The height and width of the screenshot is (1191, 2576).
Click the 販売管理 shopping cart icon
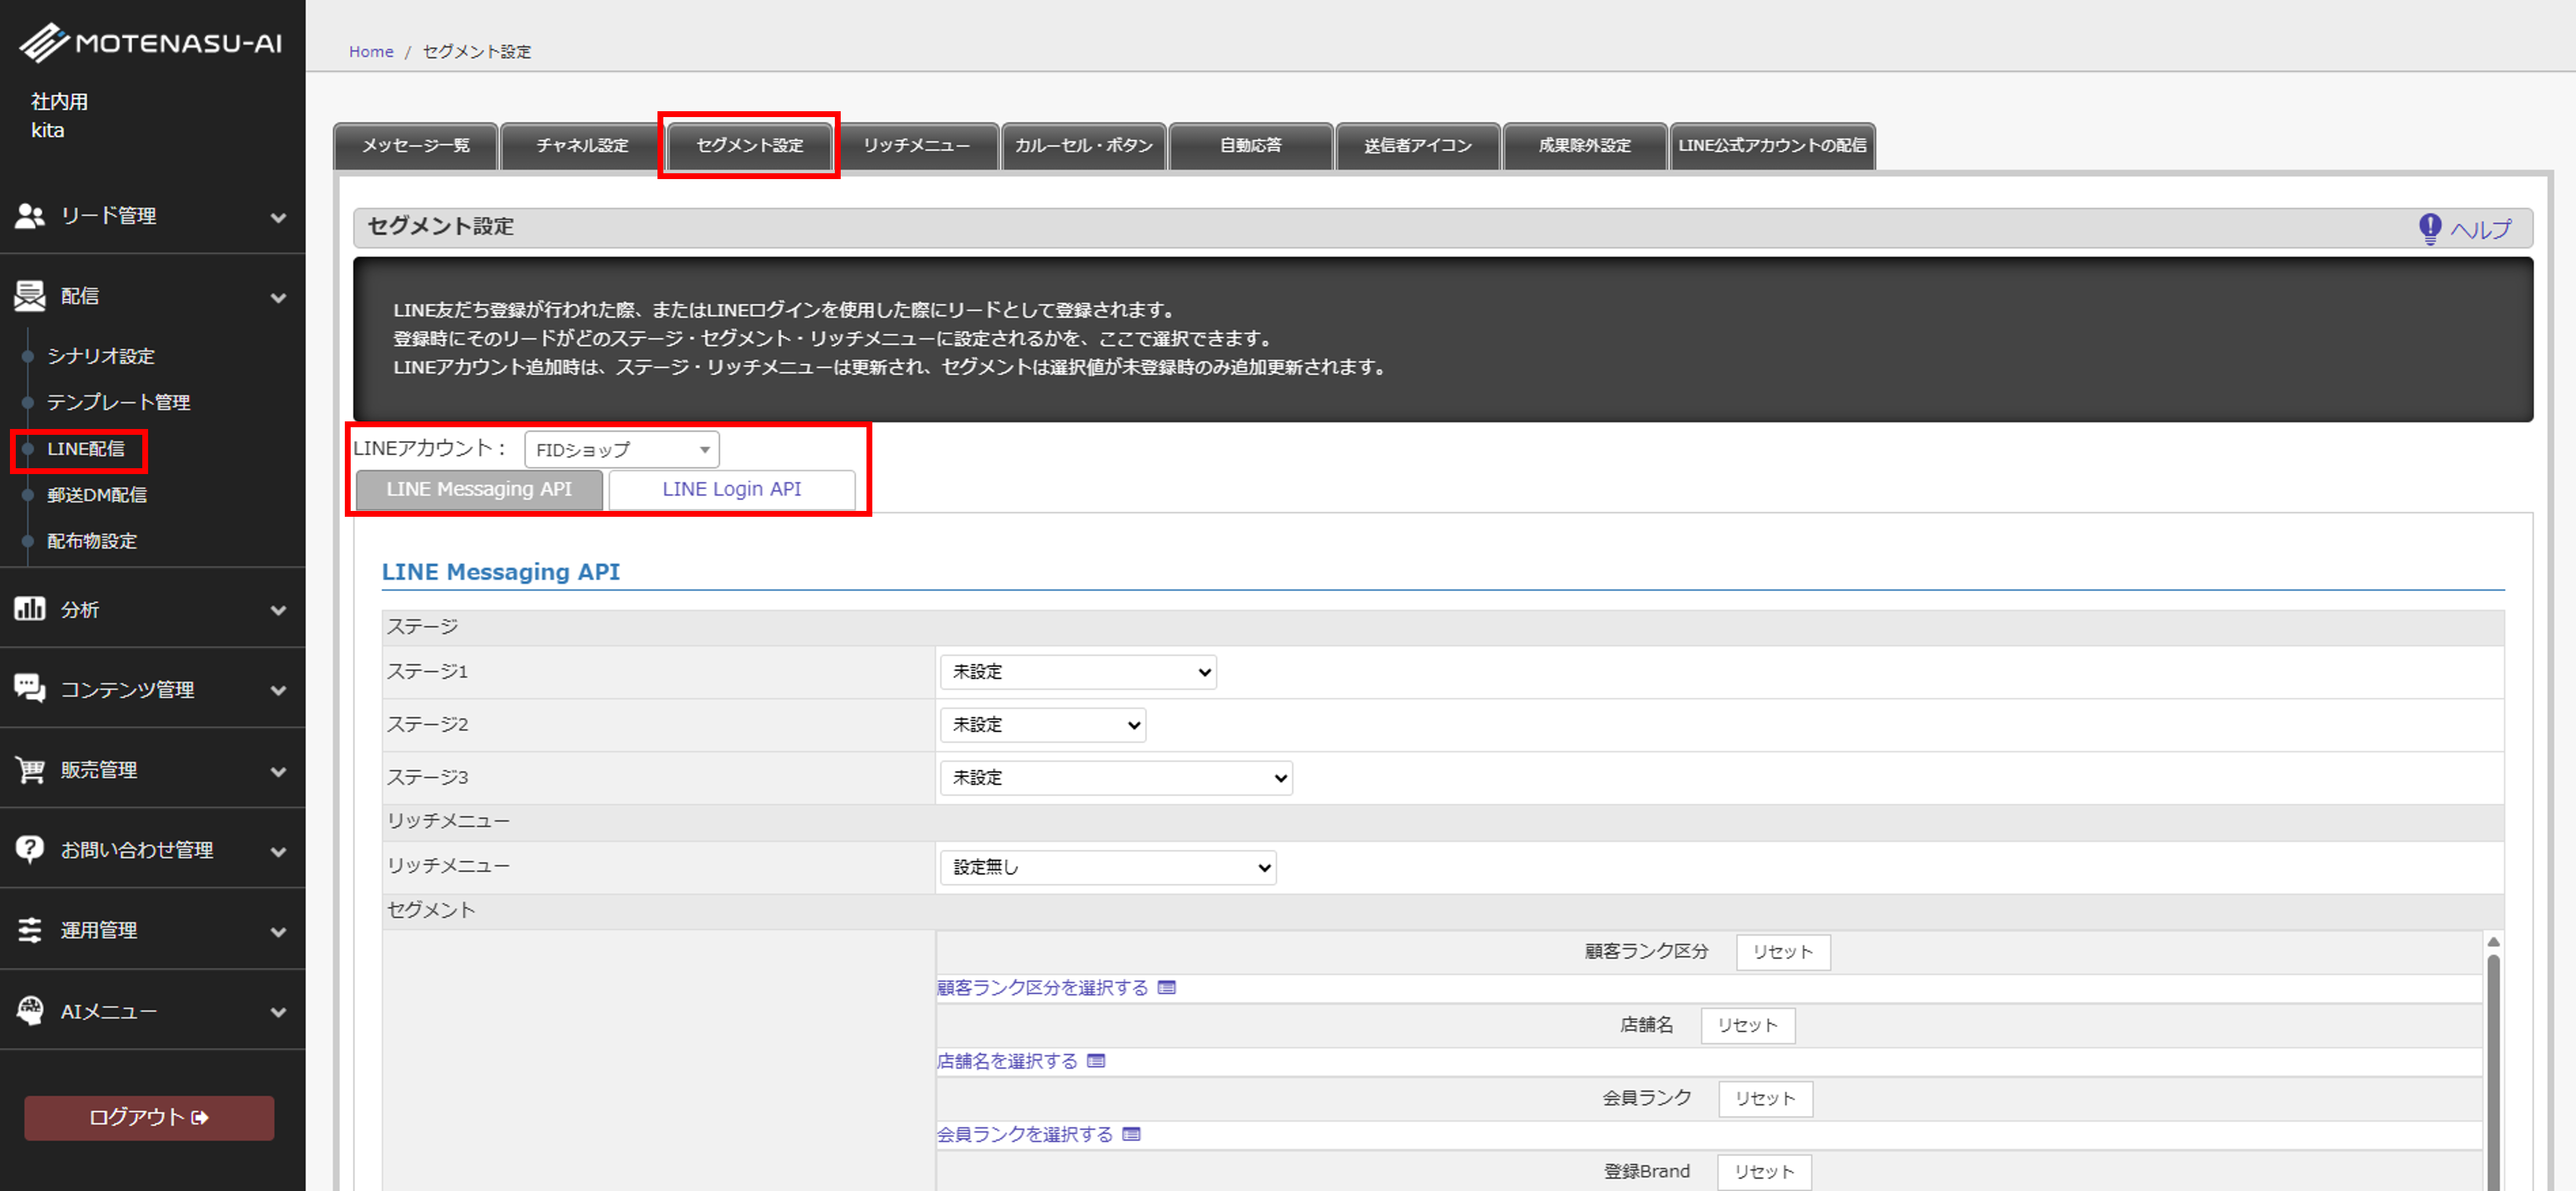[30, 769]
